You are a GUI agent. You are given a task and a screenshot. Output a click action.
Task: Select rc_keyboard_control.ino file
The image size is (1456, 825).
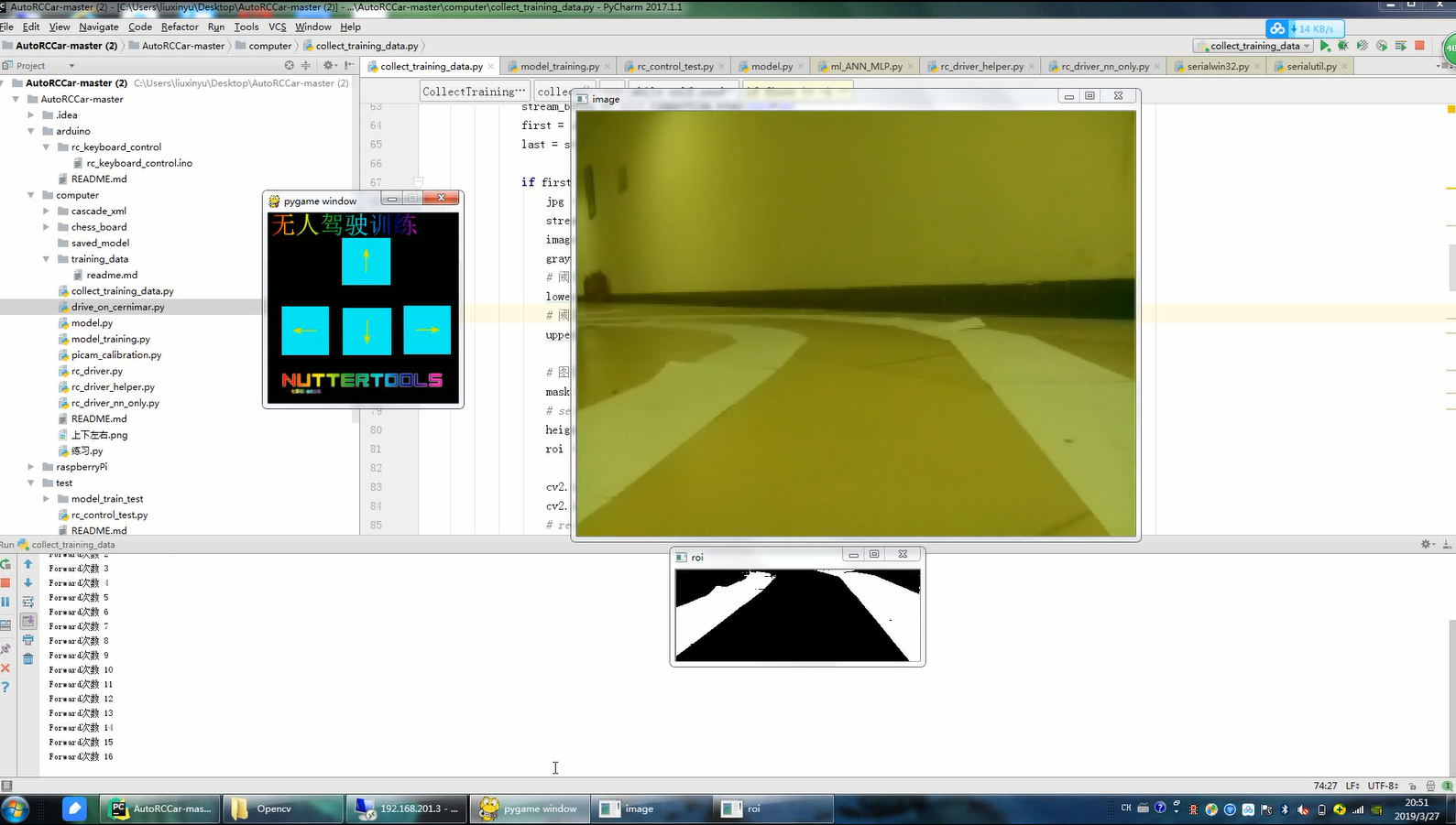click(x=139, y=163)
